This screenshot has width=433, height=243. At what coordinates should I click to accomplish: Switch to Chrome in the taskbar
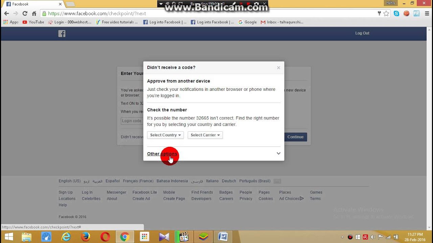click(125, 237)
